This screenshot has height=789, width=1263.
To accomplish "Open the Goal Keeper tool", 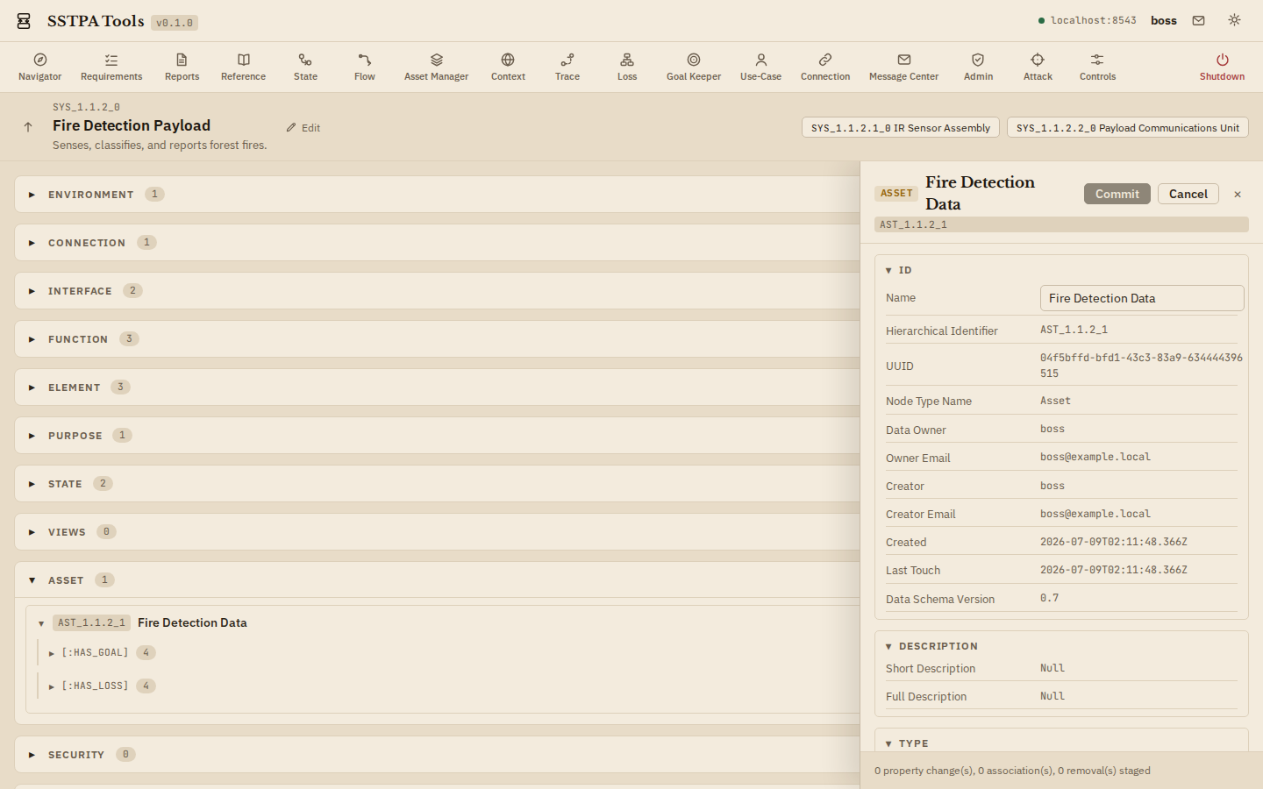I will 694,67.
